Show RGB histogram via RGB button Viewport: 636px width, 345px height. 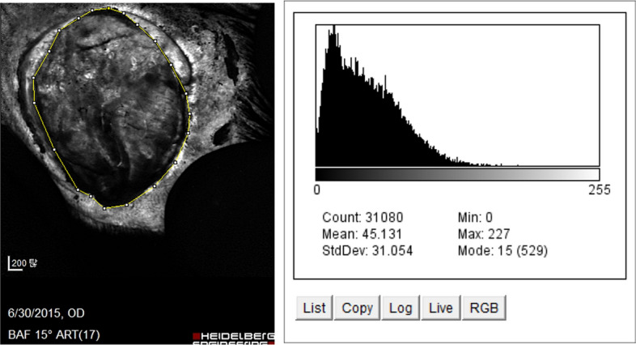(484, 308)
